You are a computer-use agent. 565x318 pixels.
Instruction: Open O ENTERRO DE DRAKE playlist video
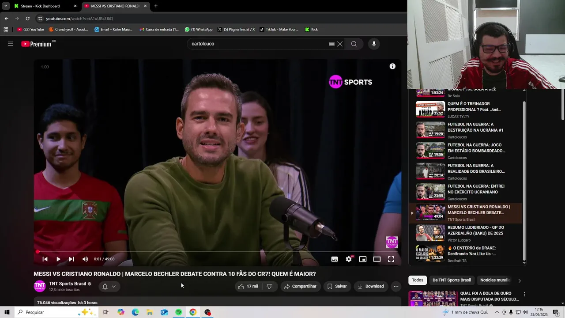tap(466, 254)
